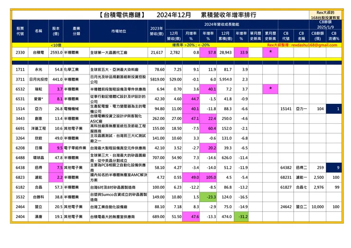
Task: Click the CB balance 10,000 cell
Action: (x=317, y=207)
